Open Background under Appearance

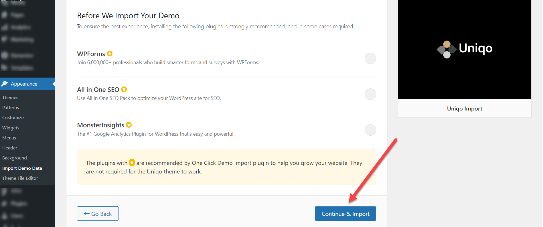coord(15,158)
